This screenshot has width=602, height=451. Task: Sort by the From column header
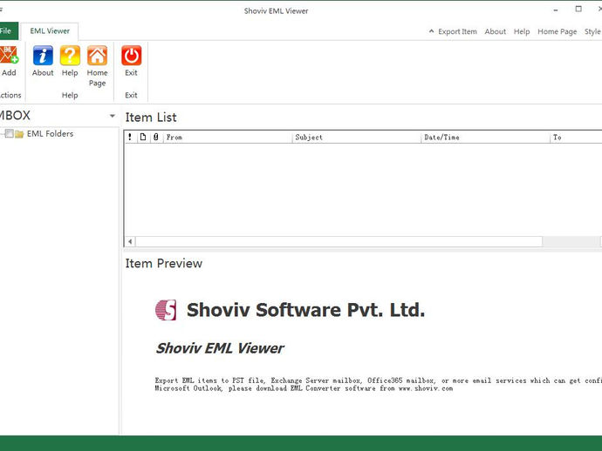click(228, 137)
